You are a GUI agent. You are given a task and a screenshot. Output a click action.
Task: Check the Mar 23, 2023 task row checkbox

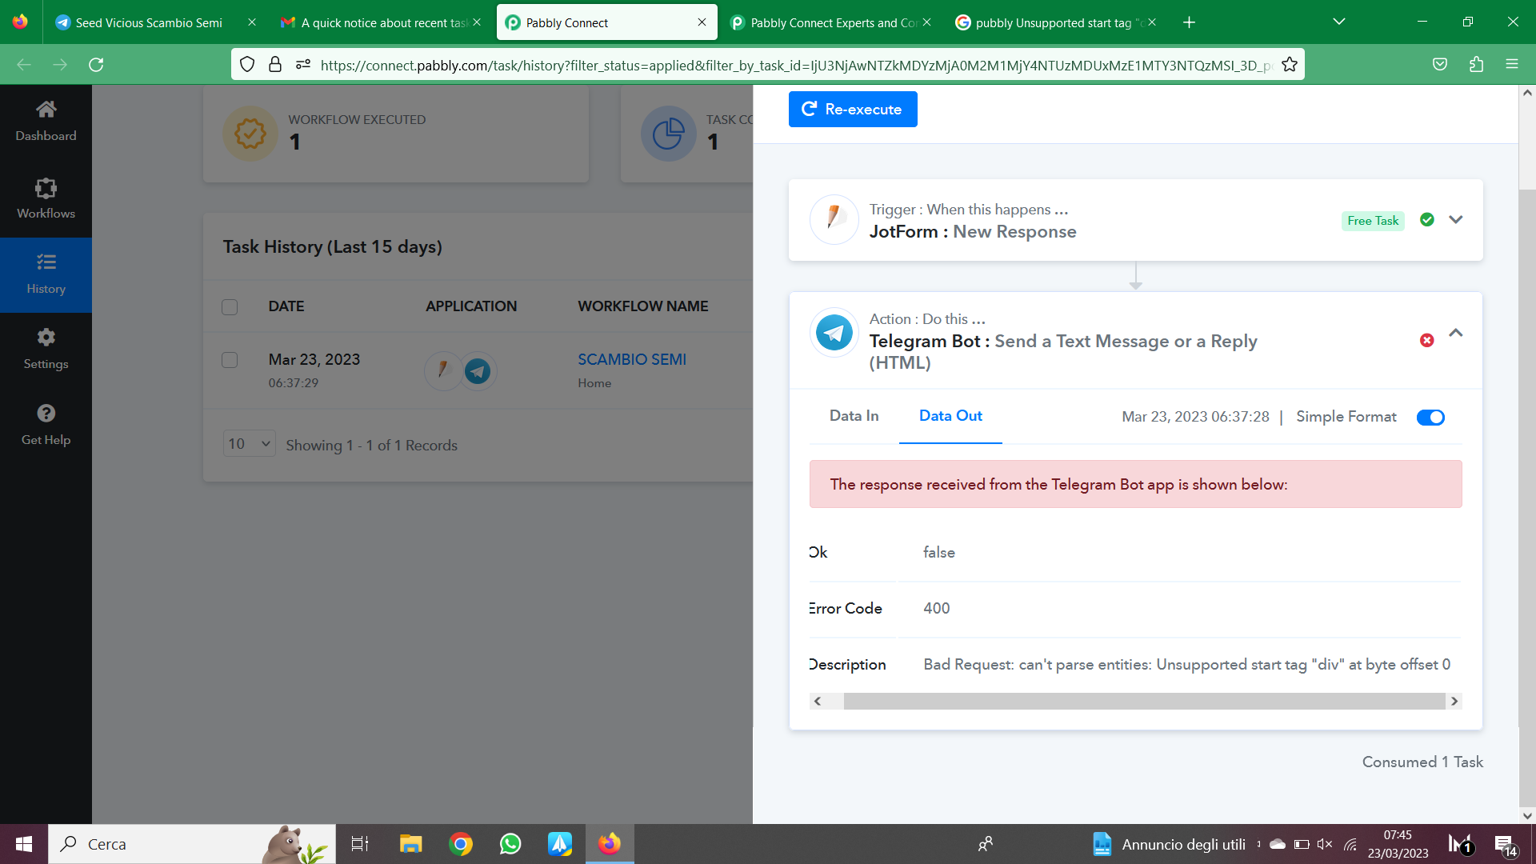pos(230,360)
